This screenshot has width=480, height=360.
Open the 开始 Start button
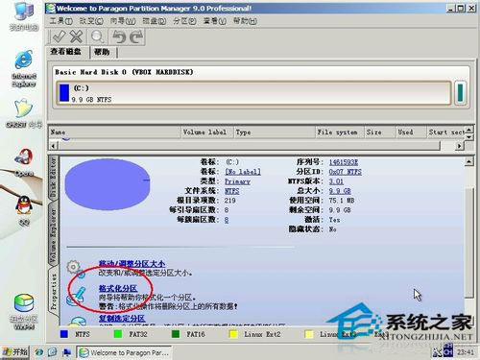(x=14, y=352)
